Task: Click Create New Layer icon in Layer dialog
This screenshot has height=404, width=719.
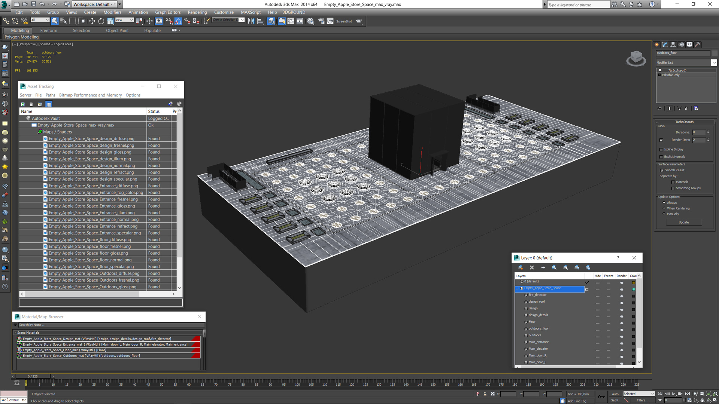Action: (x=521, y=267)
